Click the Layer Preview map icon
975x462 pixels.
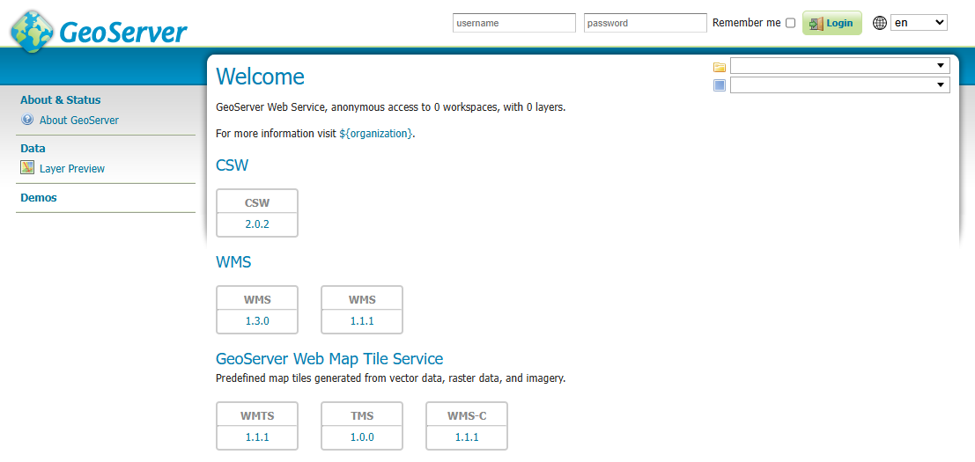(27, 168)
